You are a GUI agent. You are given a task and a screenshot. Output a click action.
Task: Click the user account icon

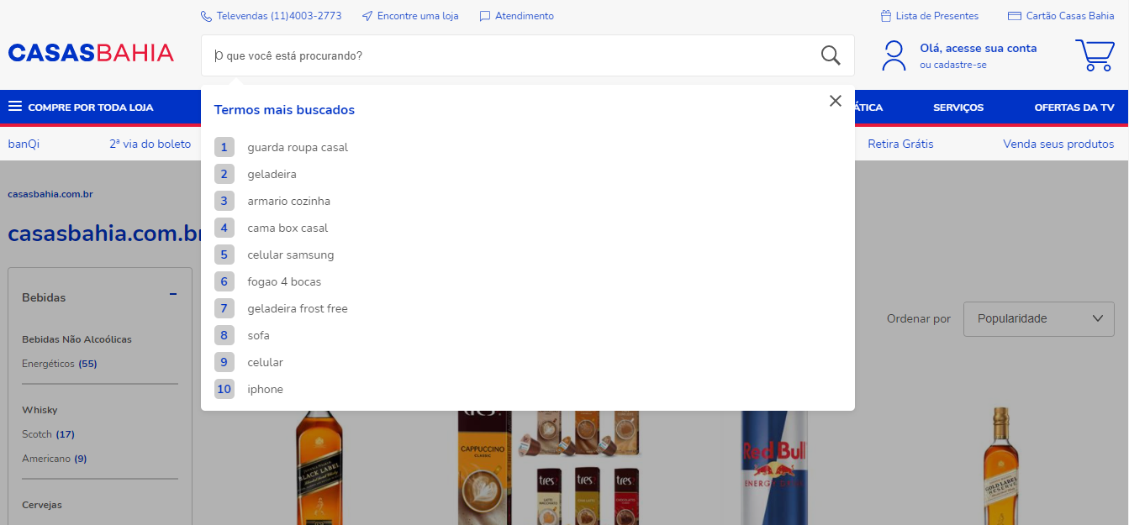pyautogui.click(x=894, y=55)
